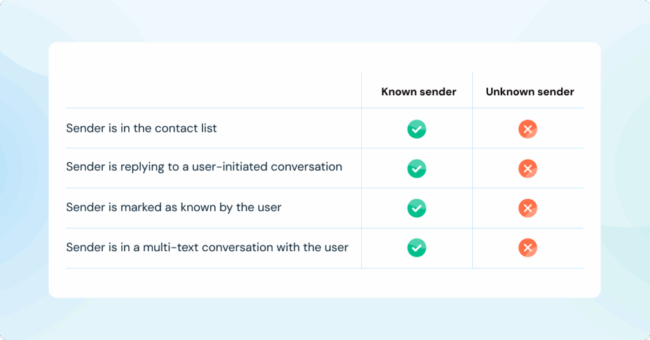Click "Sender is replying to a user-initiated conversation"
Image resolution: width=650 pixels, height=340 pixels.
pyautogui.click(x=204, y=167)
